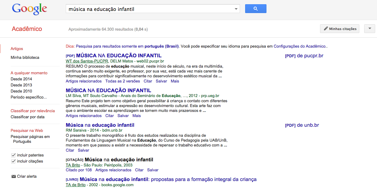
Task: Click Salvar under the prp.ueg.br result
Action: click(x=123, y=116)
